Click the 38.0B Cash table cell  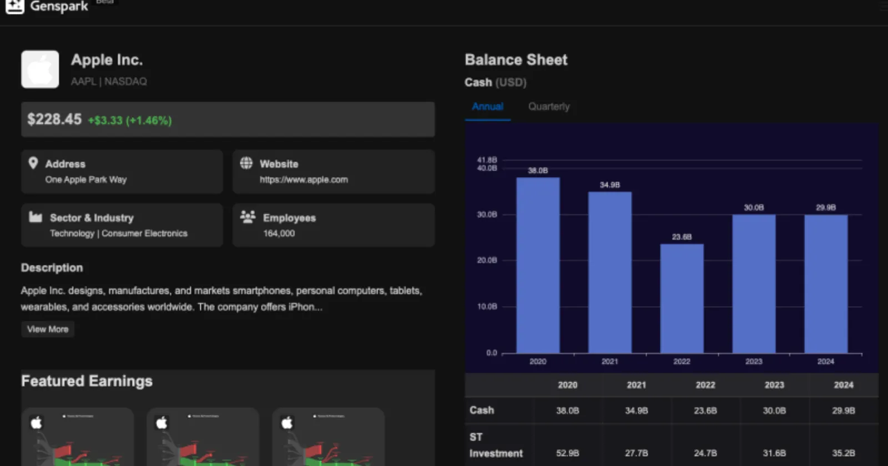567,411
